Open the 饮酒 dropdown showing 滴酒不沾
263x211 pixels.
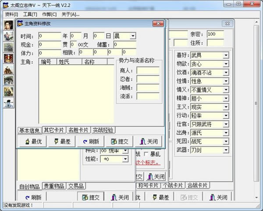[x=226, y=74]
